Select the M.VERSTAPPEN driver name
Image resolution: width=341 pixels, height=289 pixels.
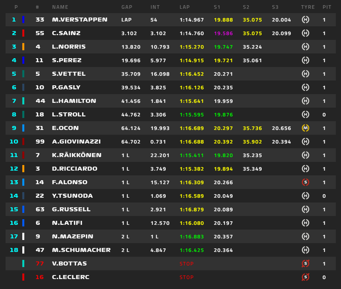pyautogui.click(x=80, y=20)
